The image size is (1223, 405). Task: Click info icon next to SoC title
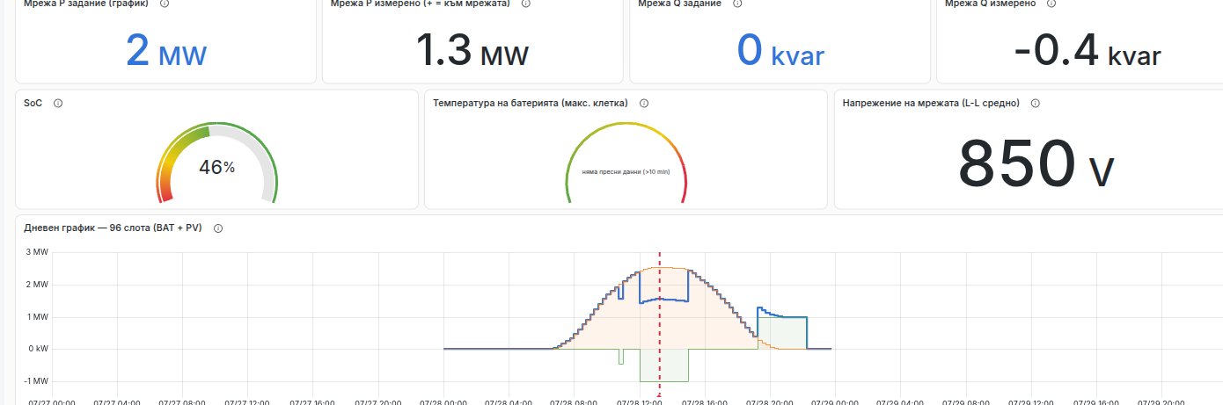pyautogui.click(x=58, y=103)
